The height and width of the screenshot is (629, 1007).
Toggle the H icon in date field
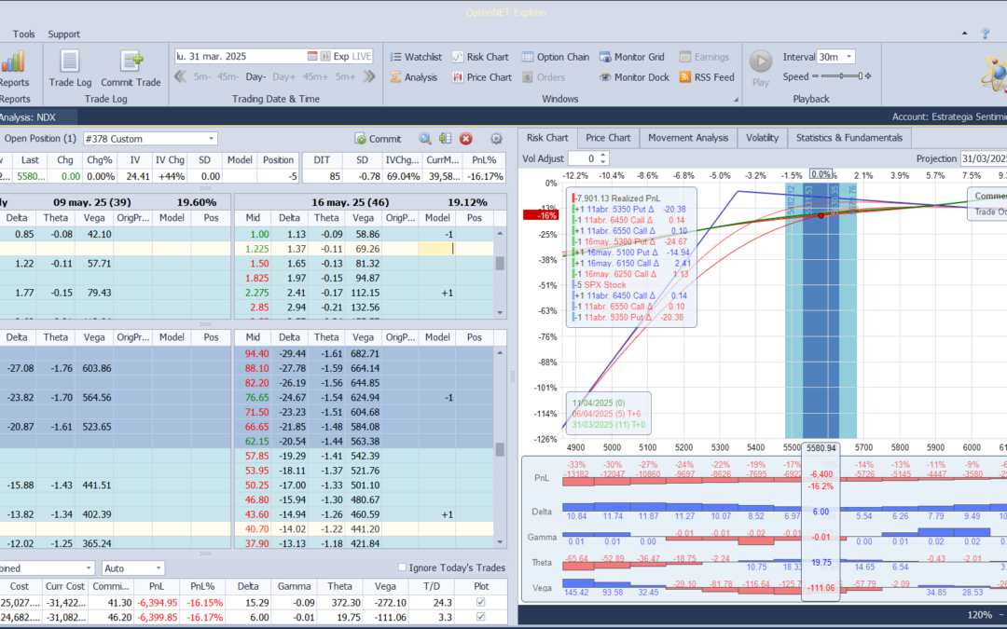pos(325,57)
